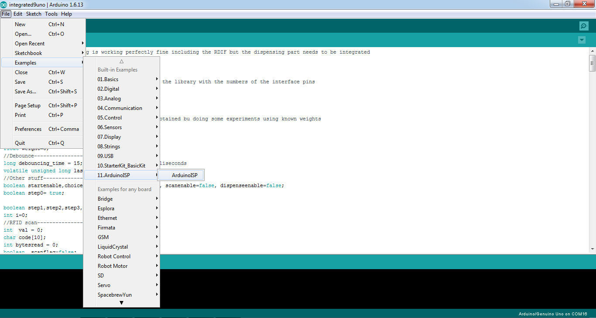Click 'long debouncing_time = 15;' code line
Viewport: 596px width, 318px height.
tap(43, 163)
